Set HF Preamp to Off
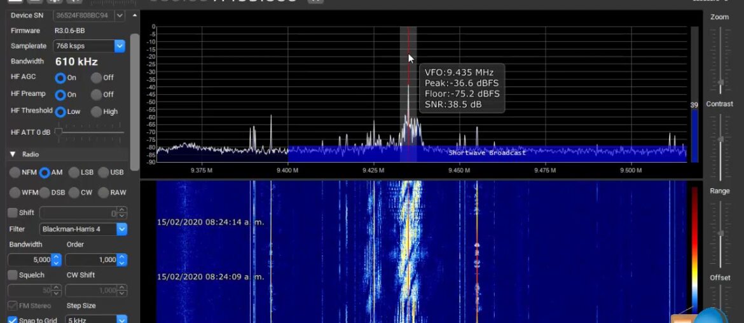 [96, 95]
